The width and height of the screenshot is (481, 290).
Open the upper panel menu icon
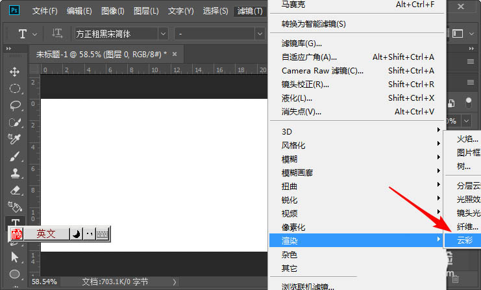pos(471,61)
